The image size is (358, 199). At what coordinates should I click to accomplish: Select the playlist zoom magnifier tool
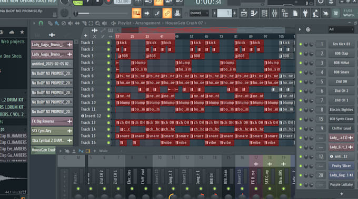(x=97, y=23)
